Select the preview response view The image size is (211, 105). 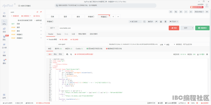click(x=60, y=54)
